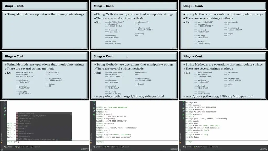Click tool-window corner button in In[19] console frame

click(2, 149)
